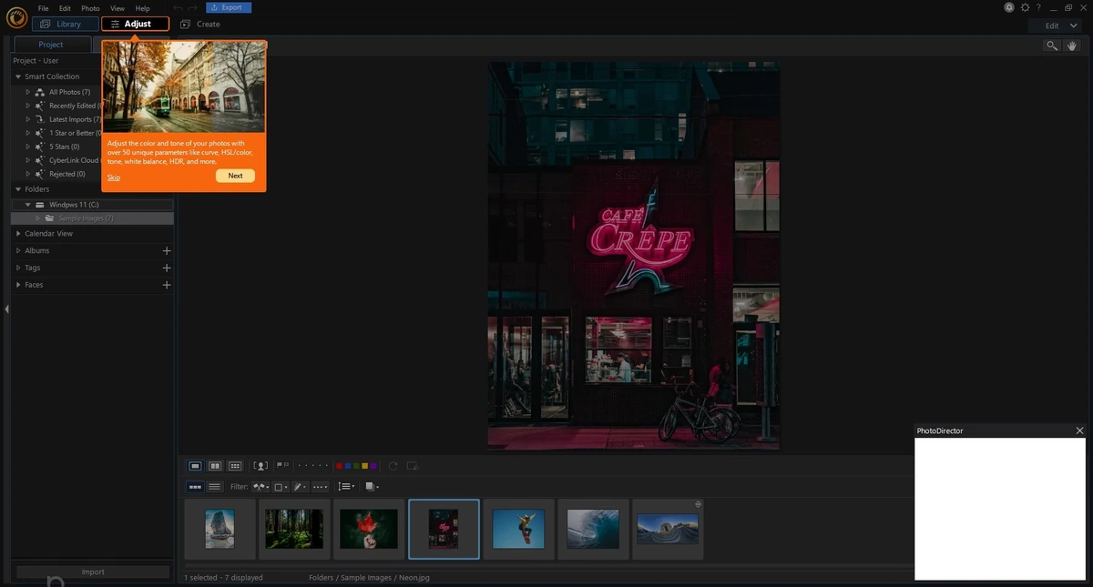1093x587 pixels.
Task: Click the Export button
Action: click(x=229, y=7)
